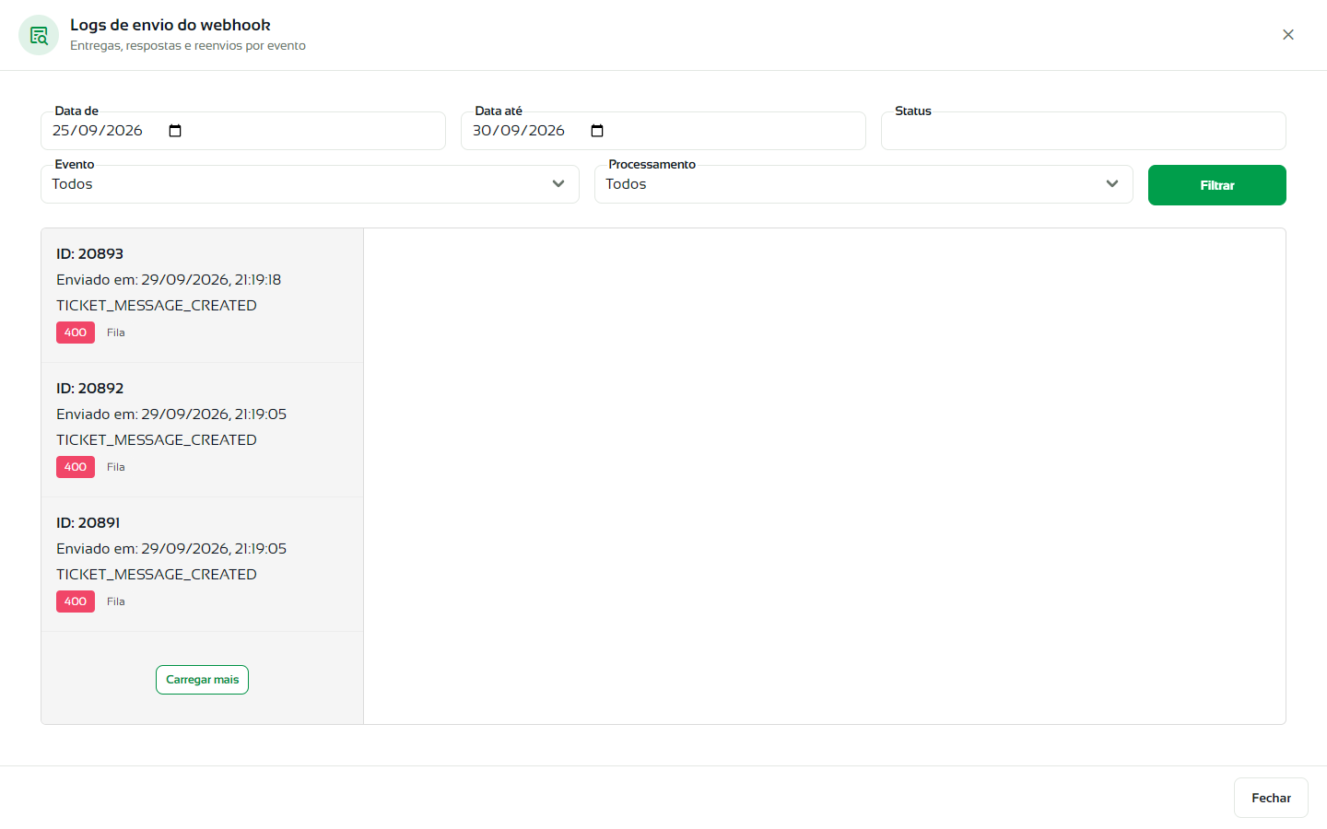This screenshot has height=829, width=1327.
Task: Click the Data até date field
Action: 663,131
